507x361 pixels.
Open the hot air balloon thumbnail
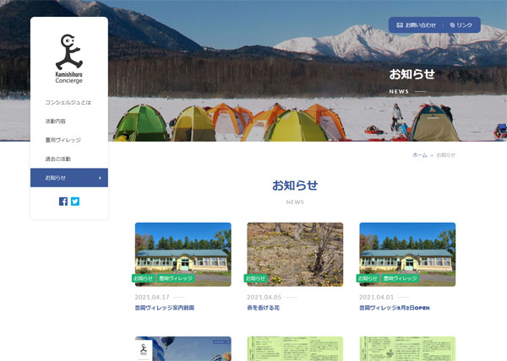tap(183, 348)
